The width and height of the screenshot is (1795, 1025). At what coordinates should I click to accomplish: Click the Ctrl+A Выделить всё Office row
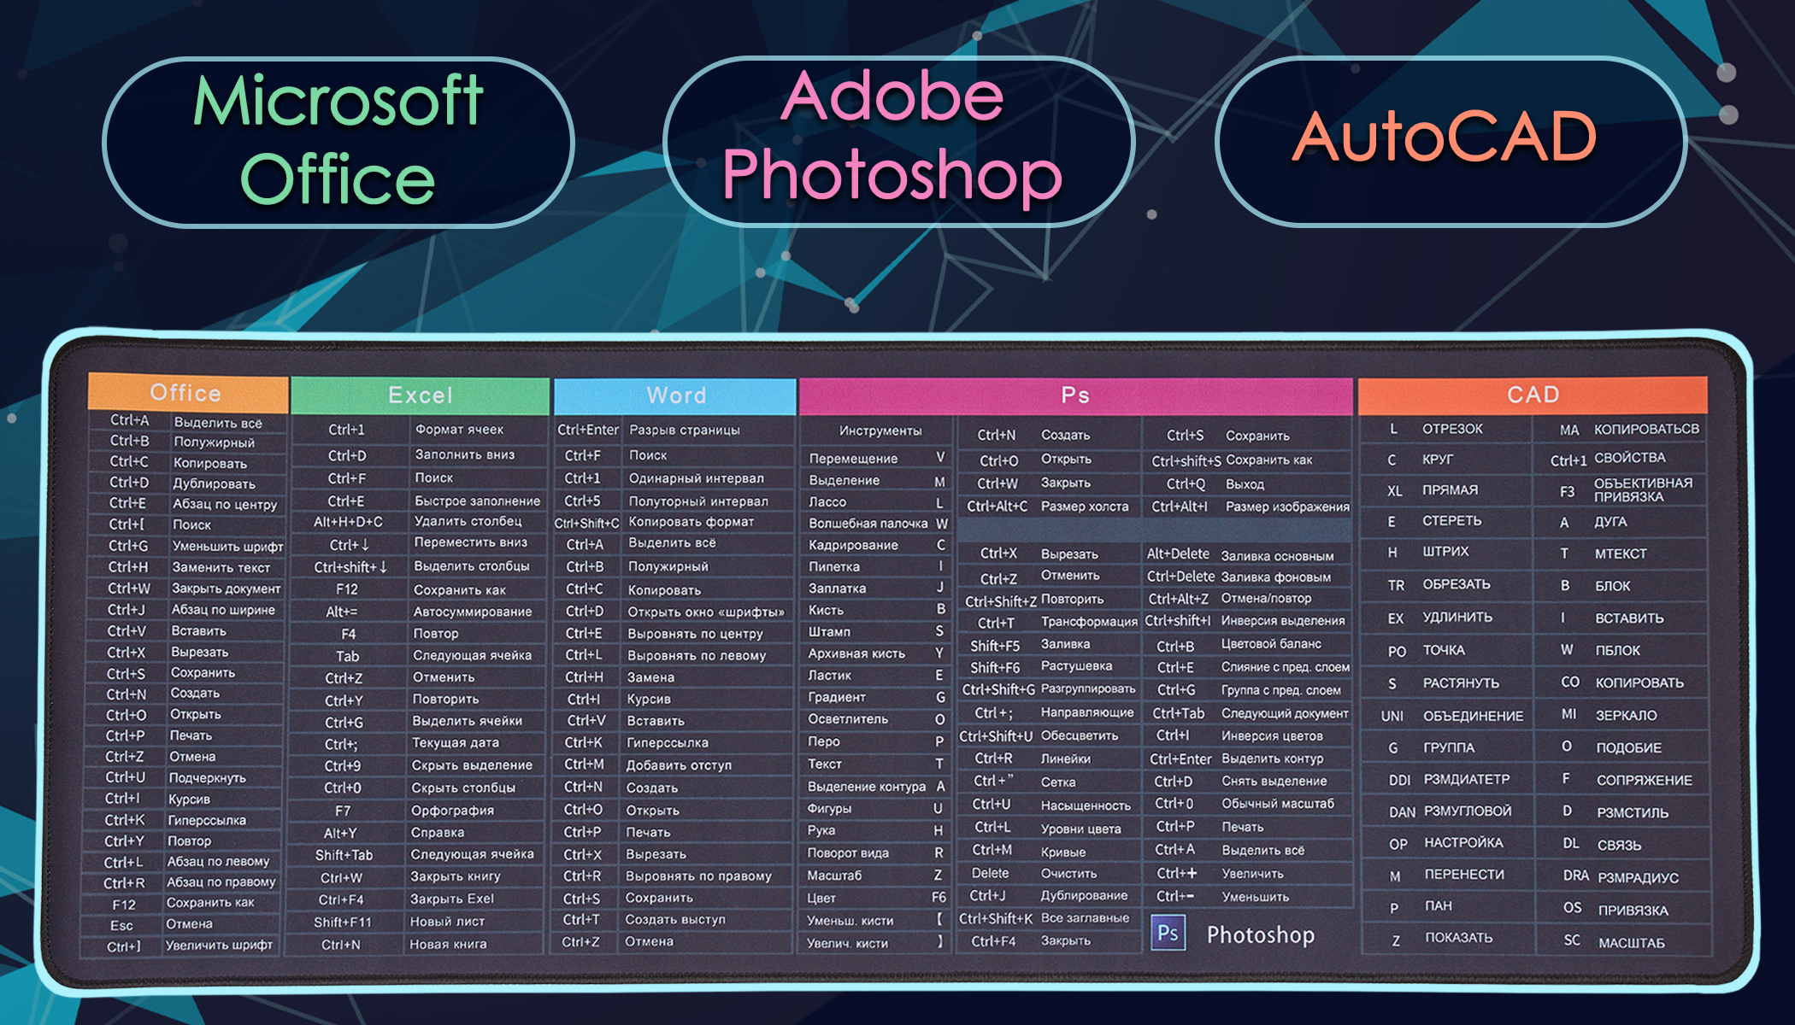click(186, 422)
